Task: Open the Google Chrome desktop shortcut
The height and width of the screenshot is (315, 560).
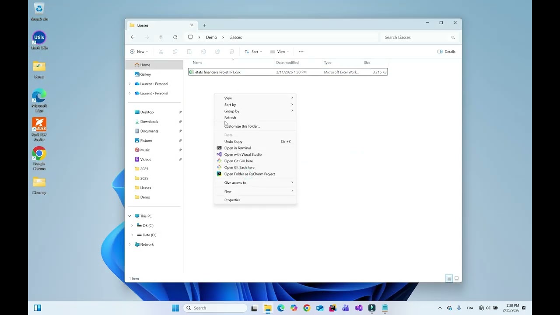Action: [x=39, y=158]
